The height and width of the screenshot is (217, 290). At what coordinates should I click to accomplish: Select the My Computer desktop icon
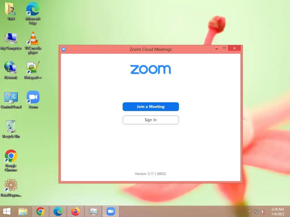click(x=11, y=41)
